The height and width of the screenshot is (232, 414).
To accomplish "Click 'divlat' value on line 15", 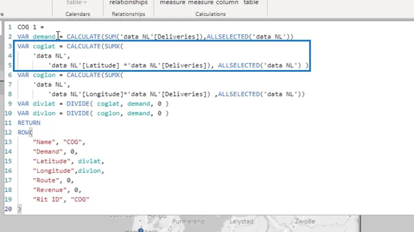I will [x=89, y=161].
